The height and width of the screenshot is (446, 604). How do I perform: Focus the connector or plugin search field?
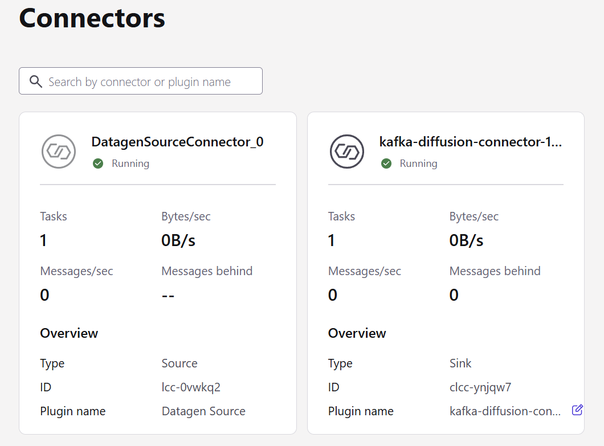pos(148,81)
